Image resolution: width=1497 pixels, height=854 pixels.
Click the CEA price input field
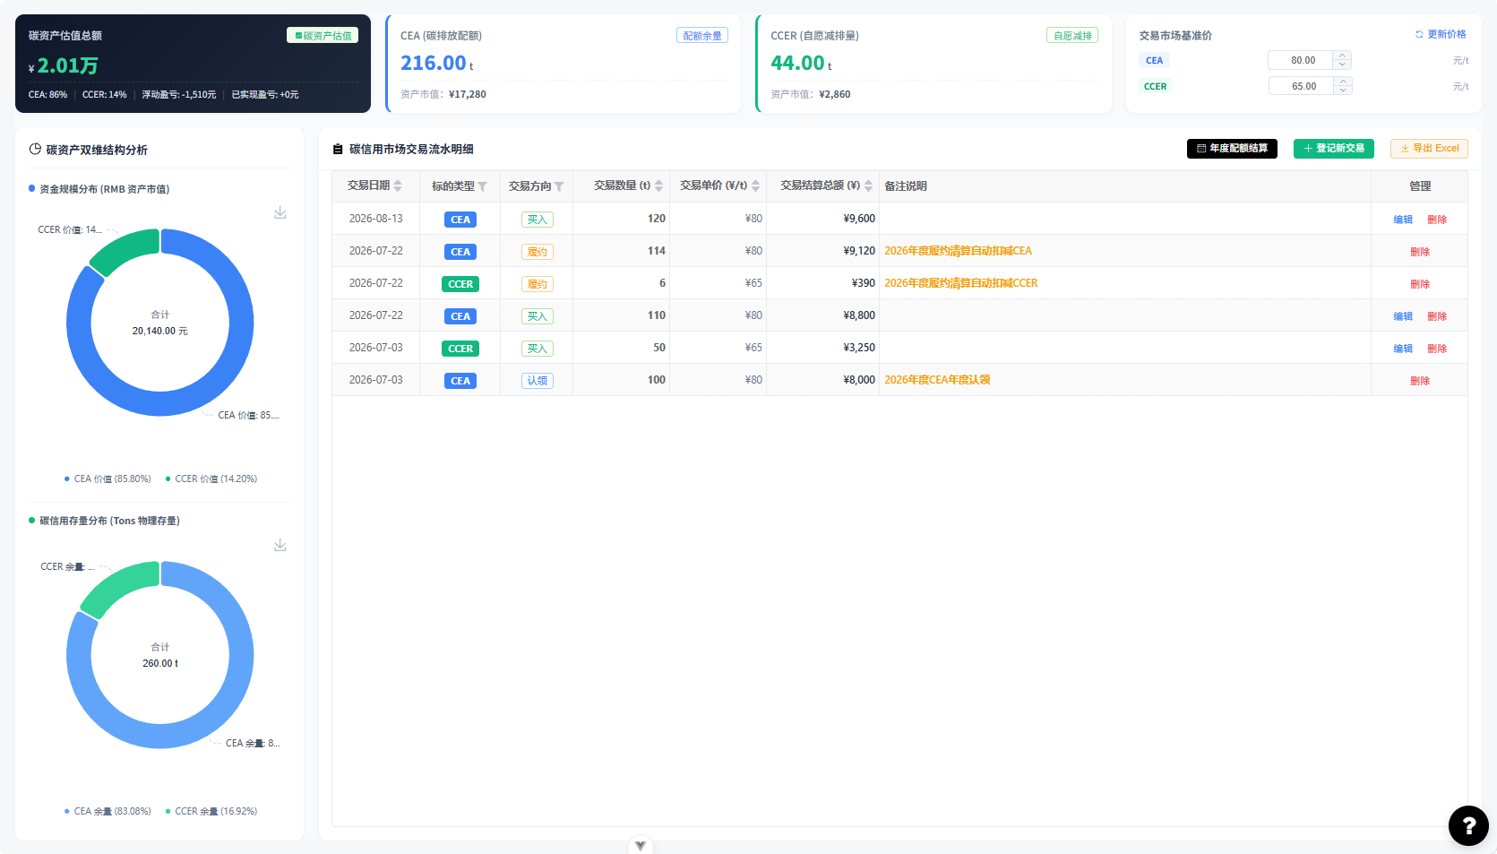coord(1301,60)
